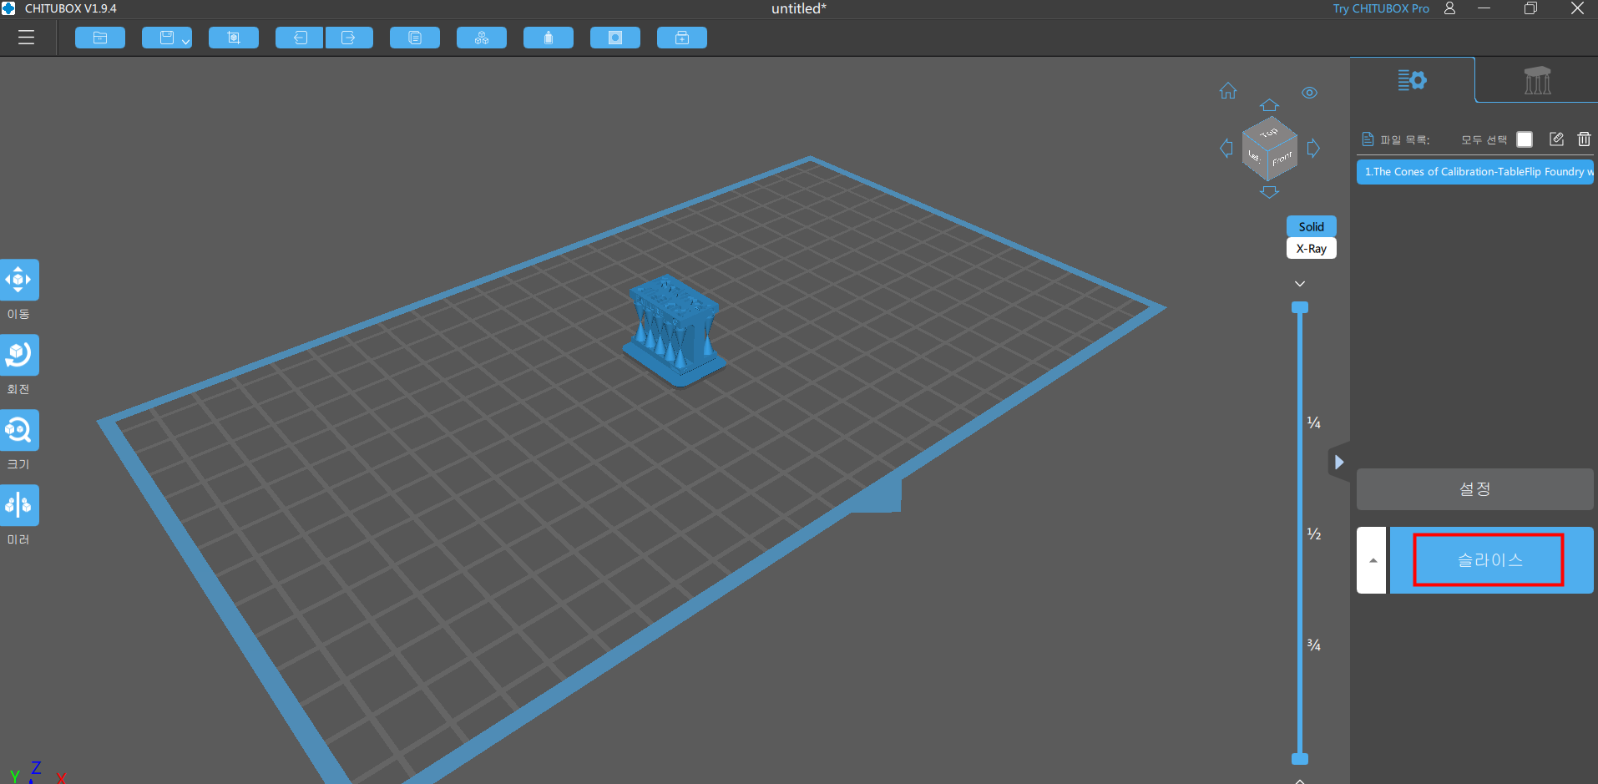Click the screenshot capture toolbar icon
The image size is (1598, 784).
click(x=234, y=38)
